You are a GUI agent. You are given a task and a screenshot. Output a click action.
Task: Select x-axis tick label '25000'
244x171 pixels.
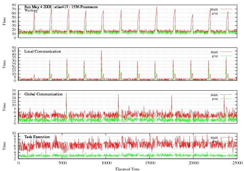click(x=237, y=163)
